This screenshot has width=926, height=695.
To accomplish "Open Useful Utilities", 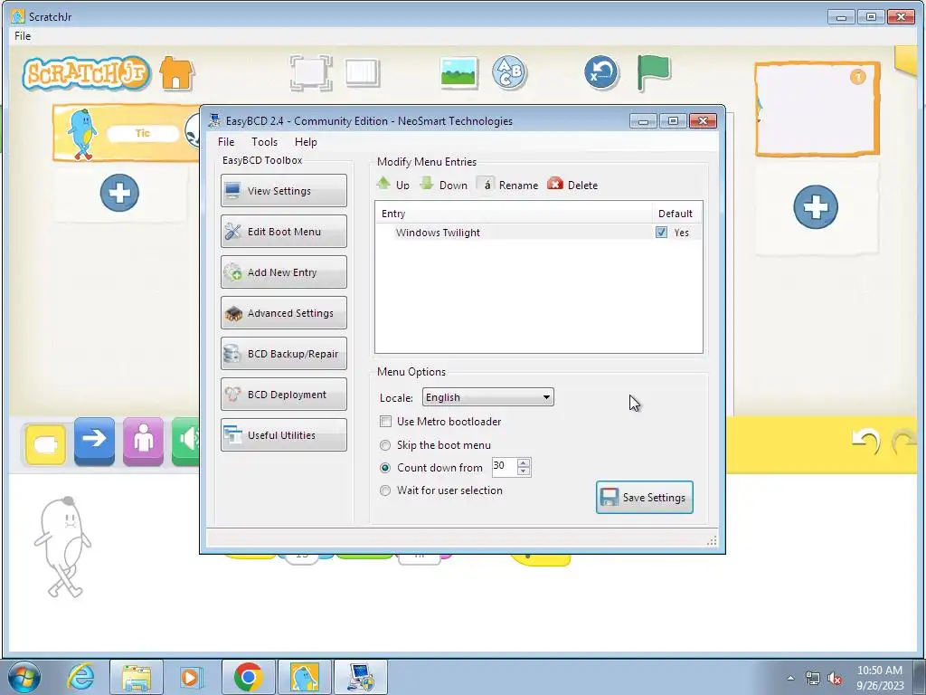I will 283,435.
